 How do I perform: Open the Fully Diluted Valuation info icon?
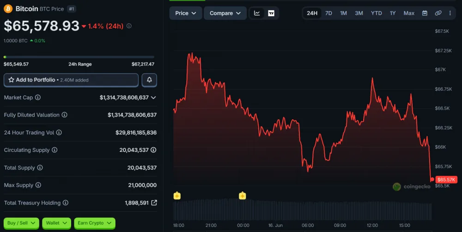click(x=64, y=115)
